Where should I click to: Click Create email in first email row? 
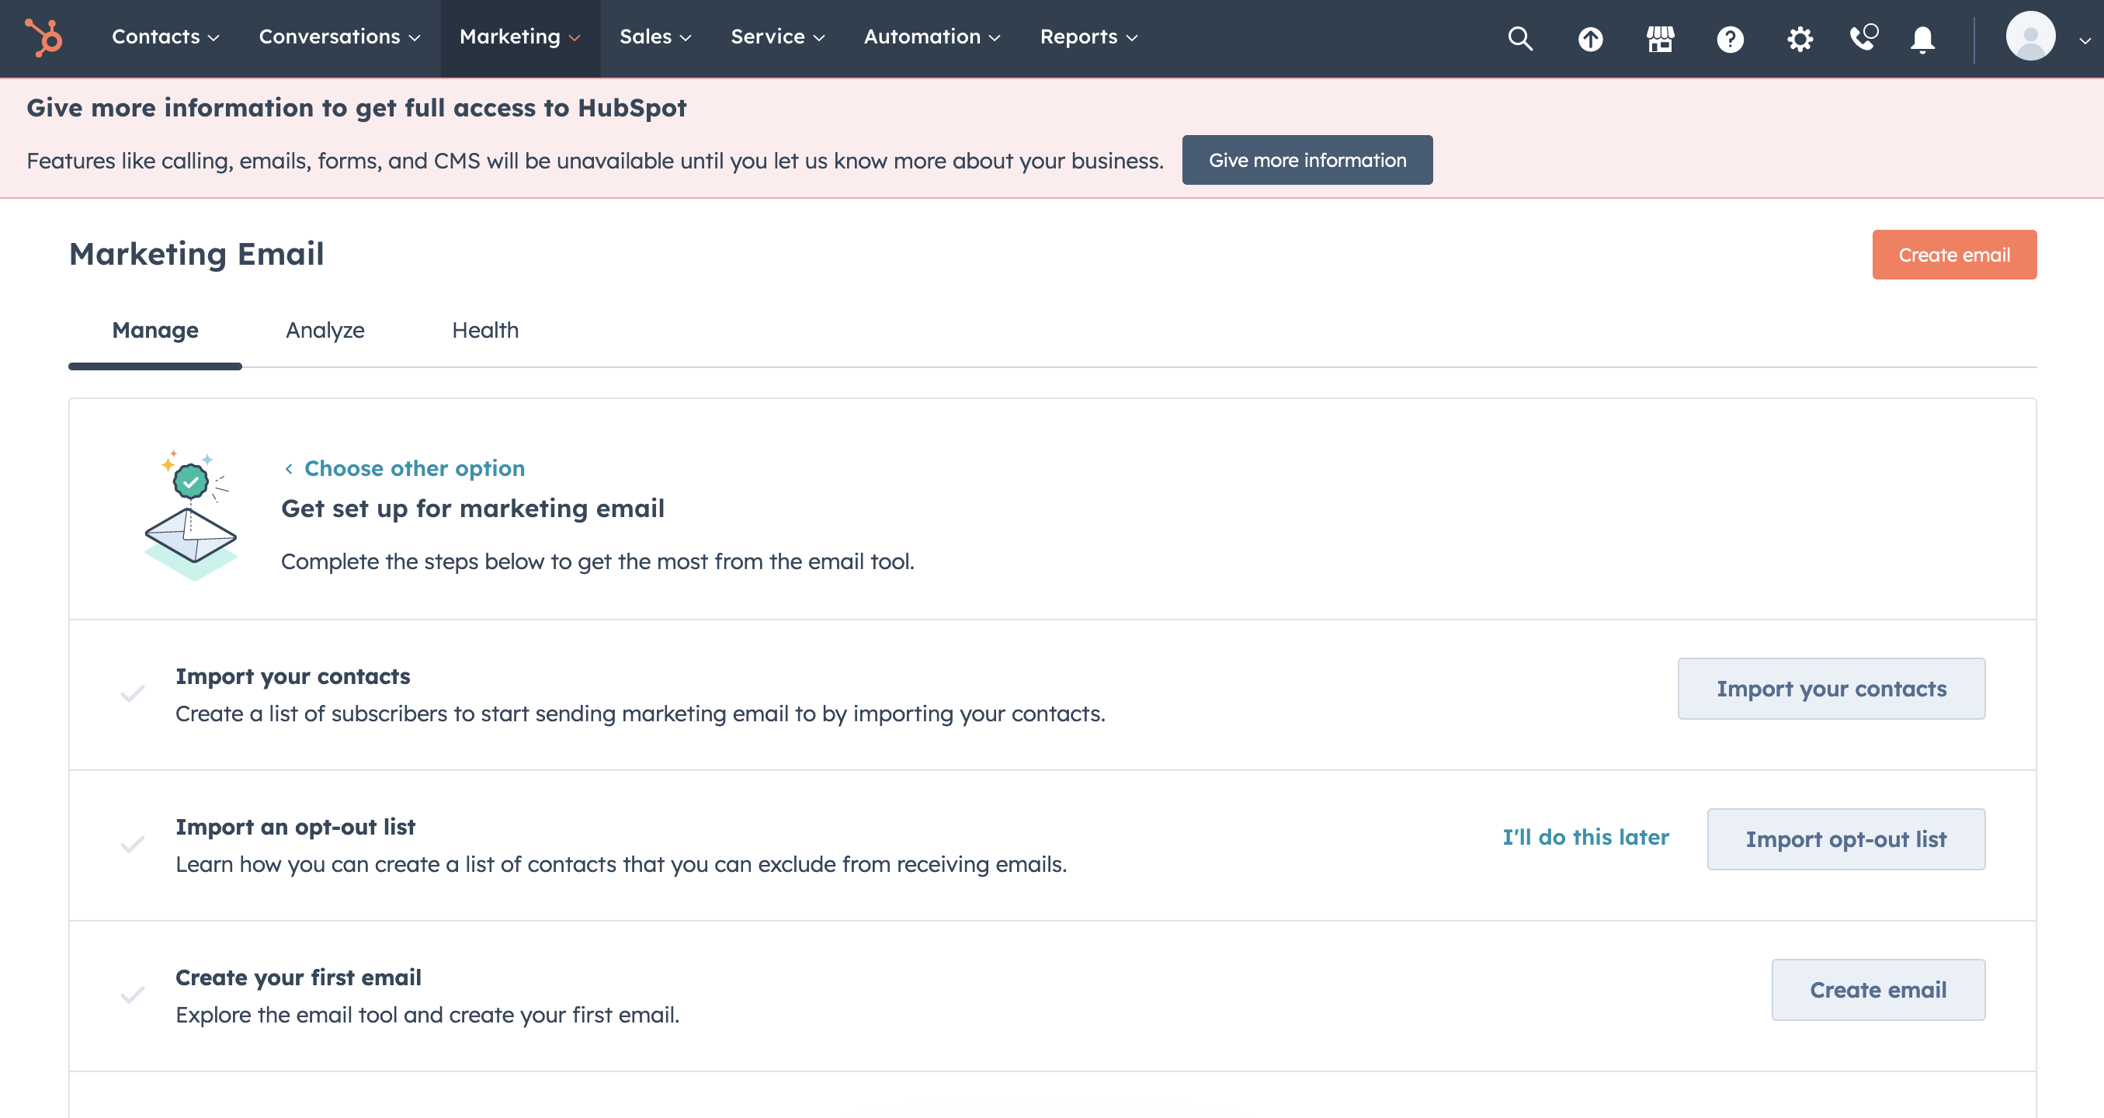pos(1878,990)
